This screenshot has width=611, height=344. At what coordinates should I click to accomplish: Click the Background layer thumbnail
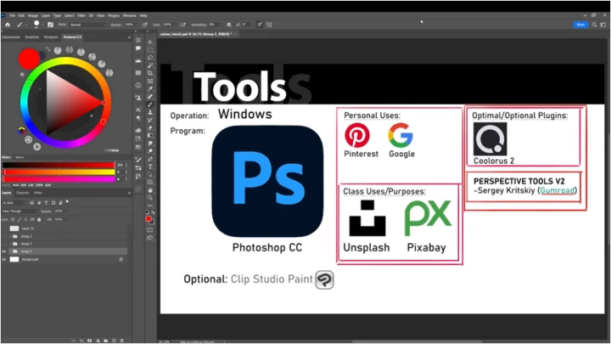pos(14,259)
